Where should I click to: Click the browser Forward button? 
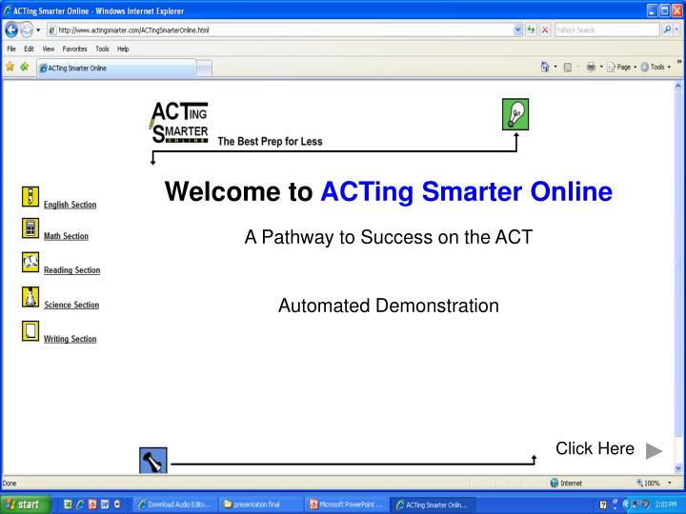[x=27, y=30]
